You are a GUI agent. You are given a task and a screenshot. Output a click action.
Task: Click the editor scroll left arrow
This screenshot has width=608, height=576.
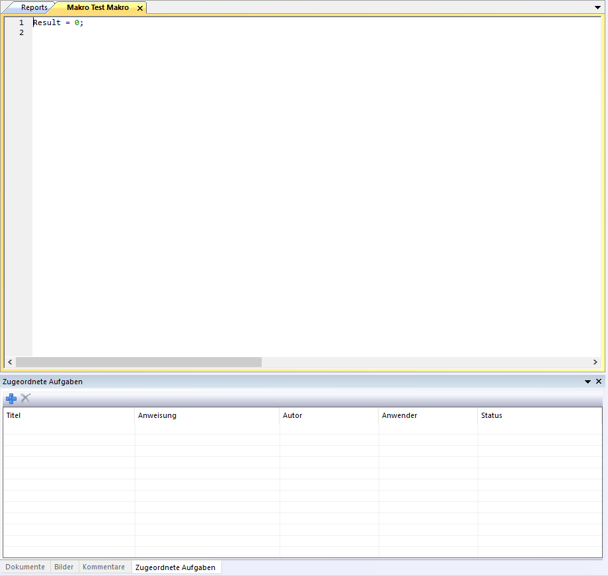click(x=10, y=362)
